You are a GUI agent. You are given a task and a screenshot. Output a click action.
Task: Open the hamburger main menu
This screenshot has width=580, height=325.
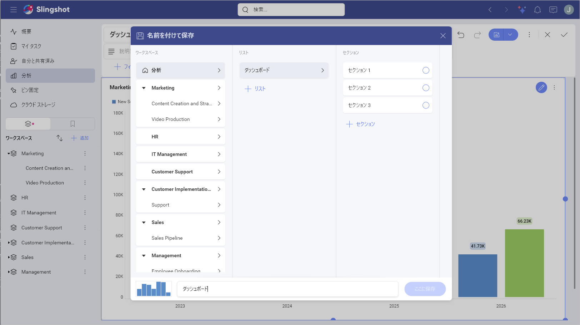point(14,10)
